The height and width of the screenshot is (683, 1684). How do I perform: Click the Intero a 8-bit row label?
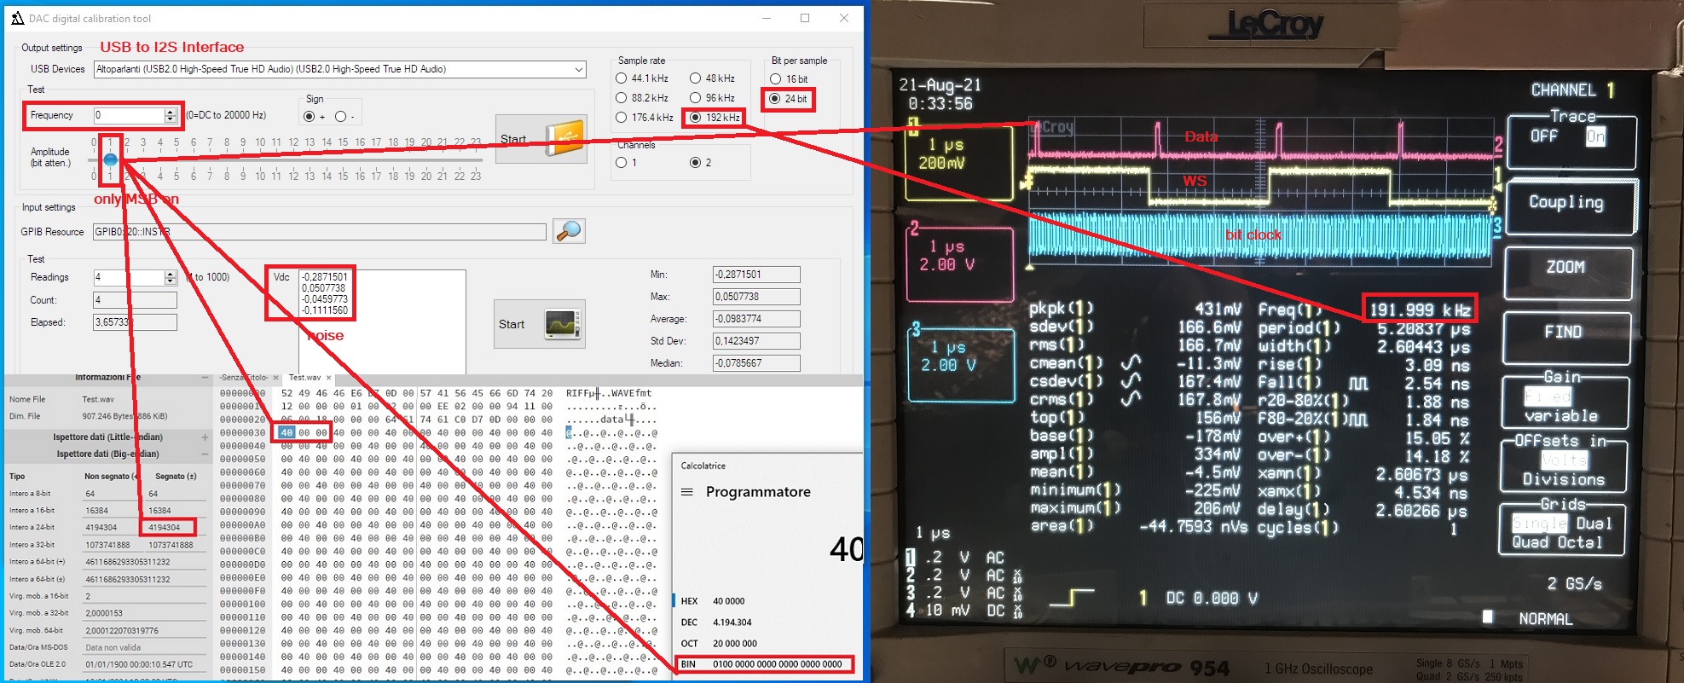(x=30, y=493)
